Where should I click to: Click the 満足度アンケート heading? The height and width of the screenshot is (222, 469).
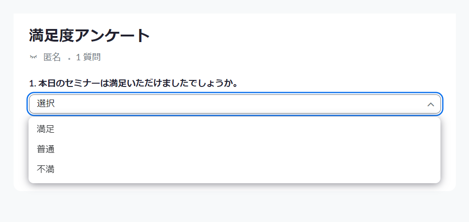[x=89, y=36]
